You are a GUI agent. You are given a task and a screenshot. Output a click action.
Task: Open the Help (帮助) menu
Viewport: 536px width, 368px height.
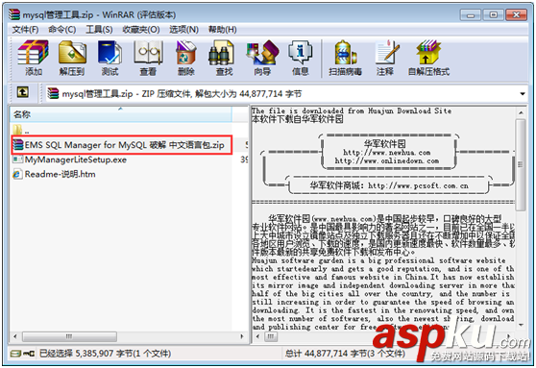point(223,30)
